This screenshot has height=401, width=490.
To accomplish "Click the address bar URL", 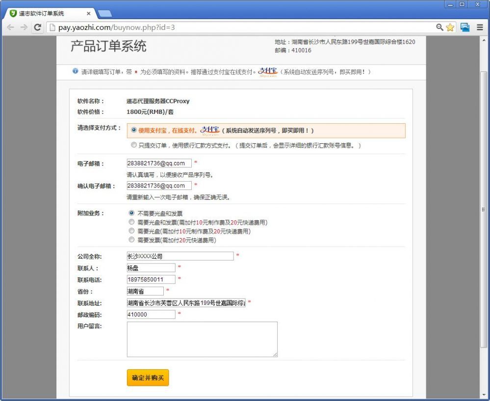I will [116, 27].
